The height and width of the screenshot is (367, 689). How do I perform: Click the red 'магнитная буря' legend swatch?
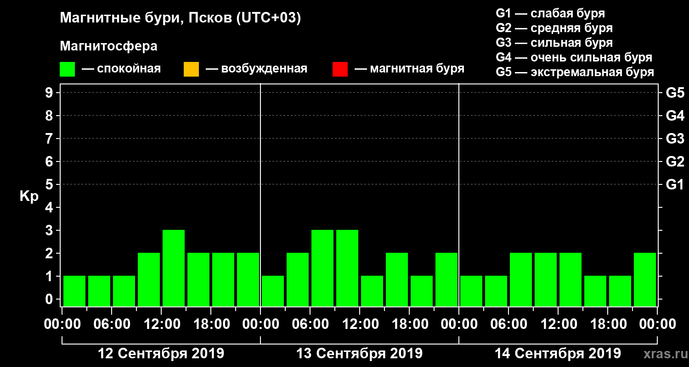(340, 69)
